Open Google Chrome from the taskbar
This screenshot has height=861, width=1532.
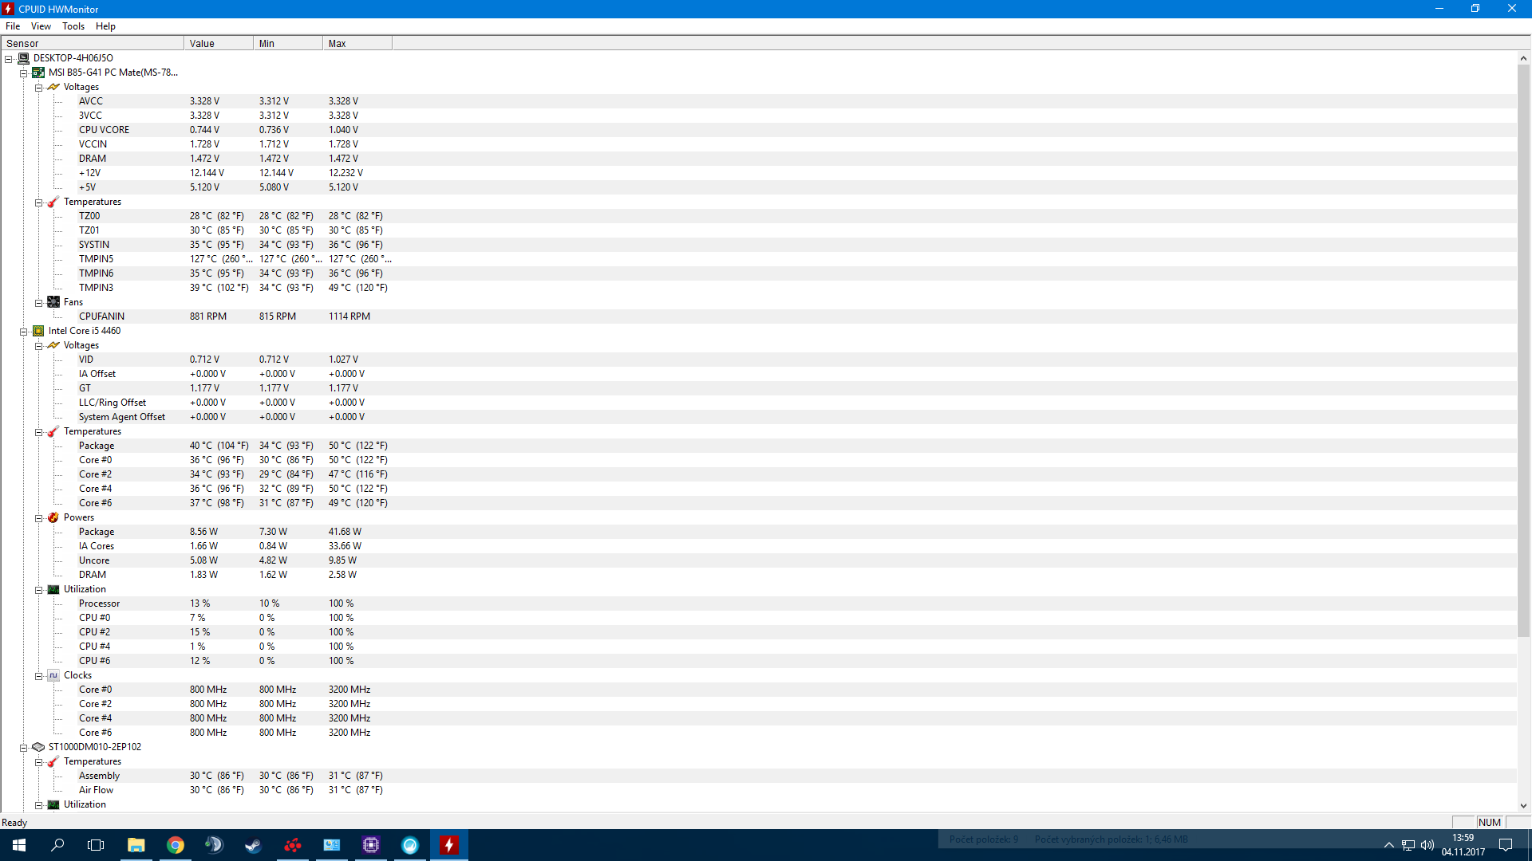pos(176,845)
